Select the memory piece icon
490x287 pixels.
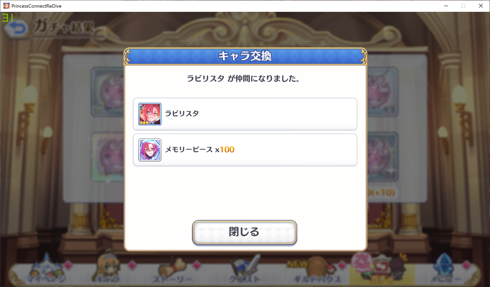150,150
